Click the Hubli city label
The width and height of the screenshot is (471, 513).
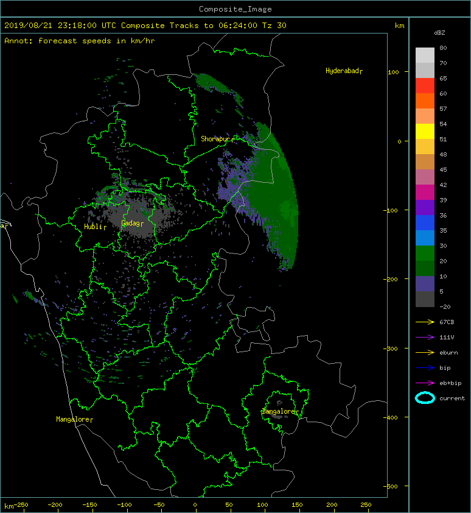click(95, 227)
